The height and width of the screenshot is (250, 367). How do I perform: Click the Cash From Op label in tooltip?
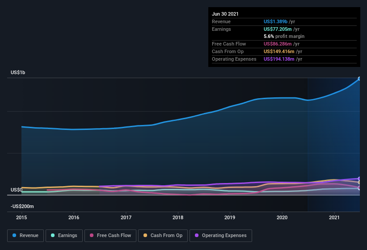click(x=228, y=51)
